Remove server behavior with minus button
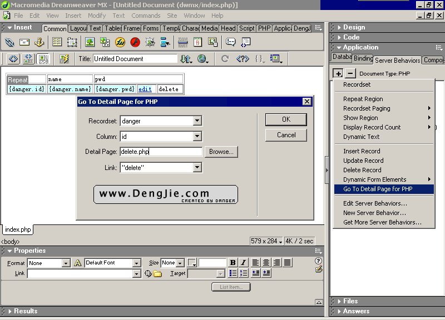The width and height of the screenshot is (445, 320). [350, 74]
